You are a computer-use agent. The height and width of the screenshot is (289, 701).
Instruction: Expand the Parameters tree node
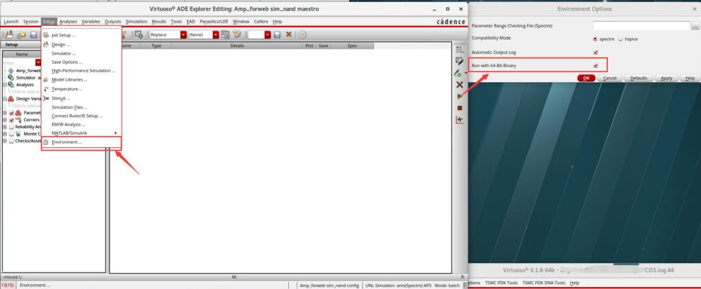click(5, 113)
